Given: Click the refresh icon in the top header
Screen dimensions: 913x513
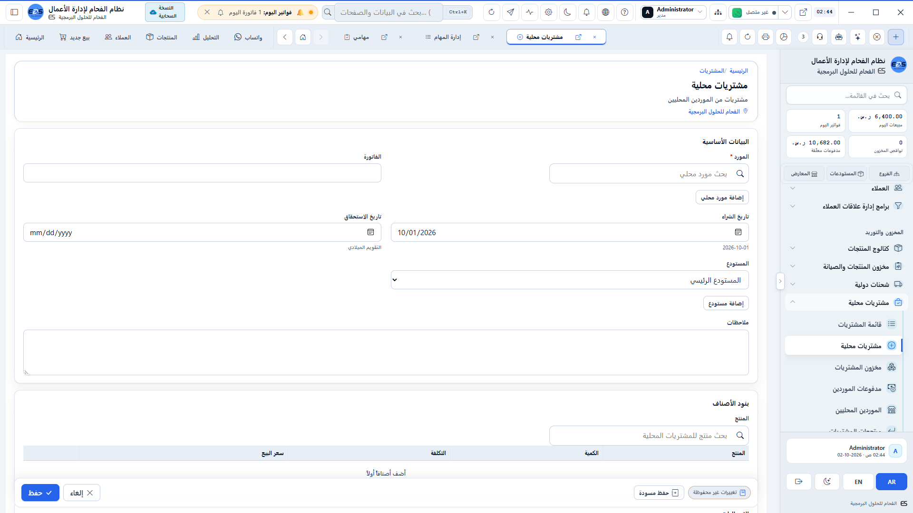Looking at the screenshot, I should click(491, 12).
